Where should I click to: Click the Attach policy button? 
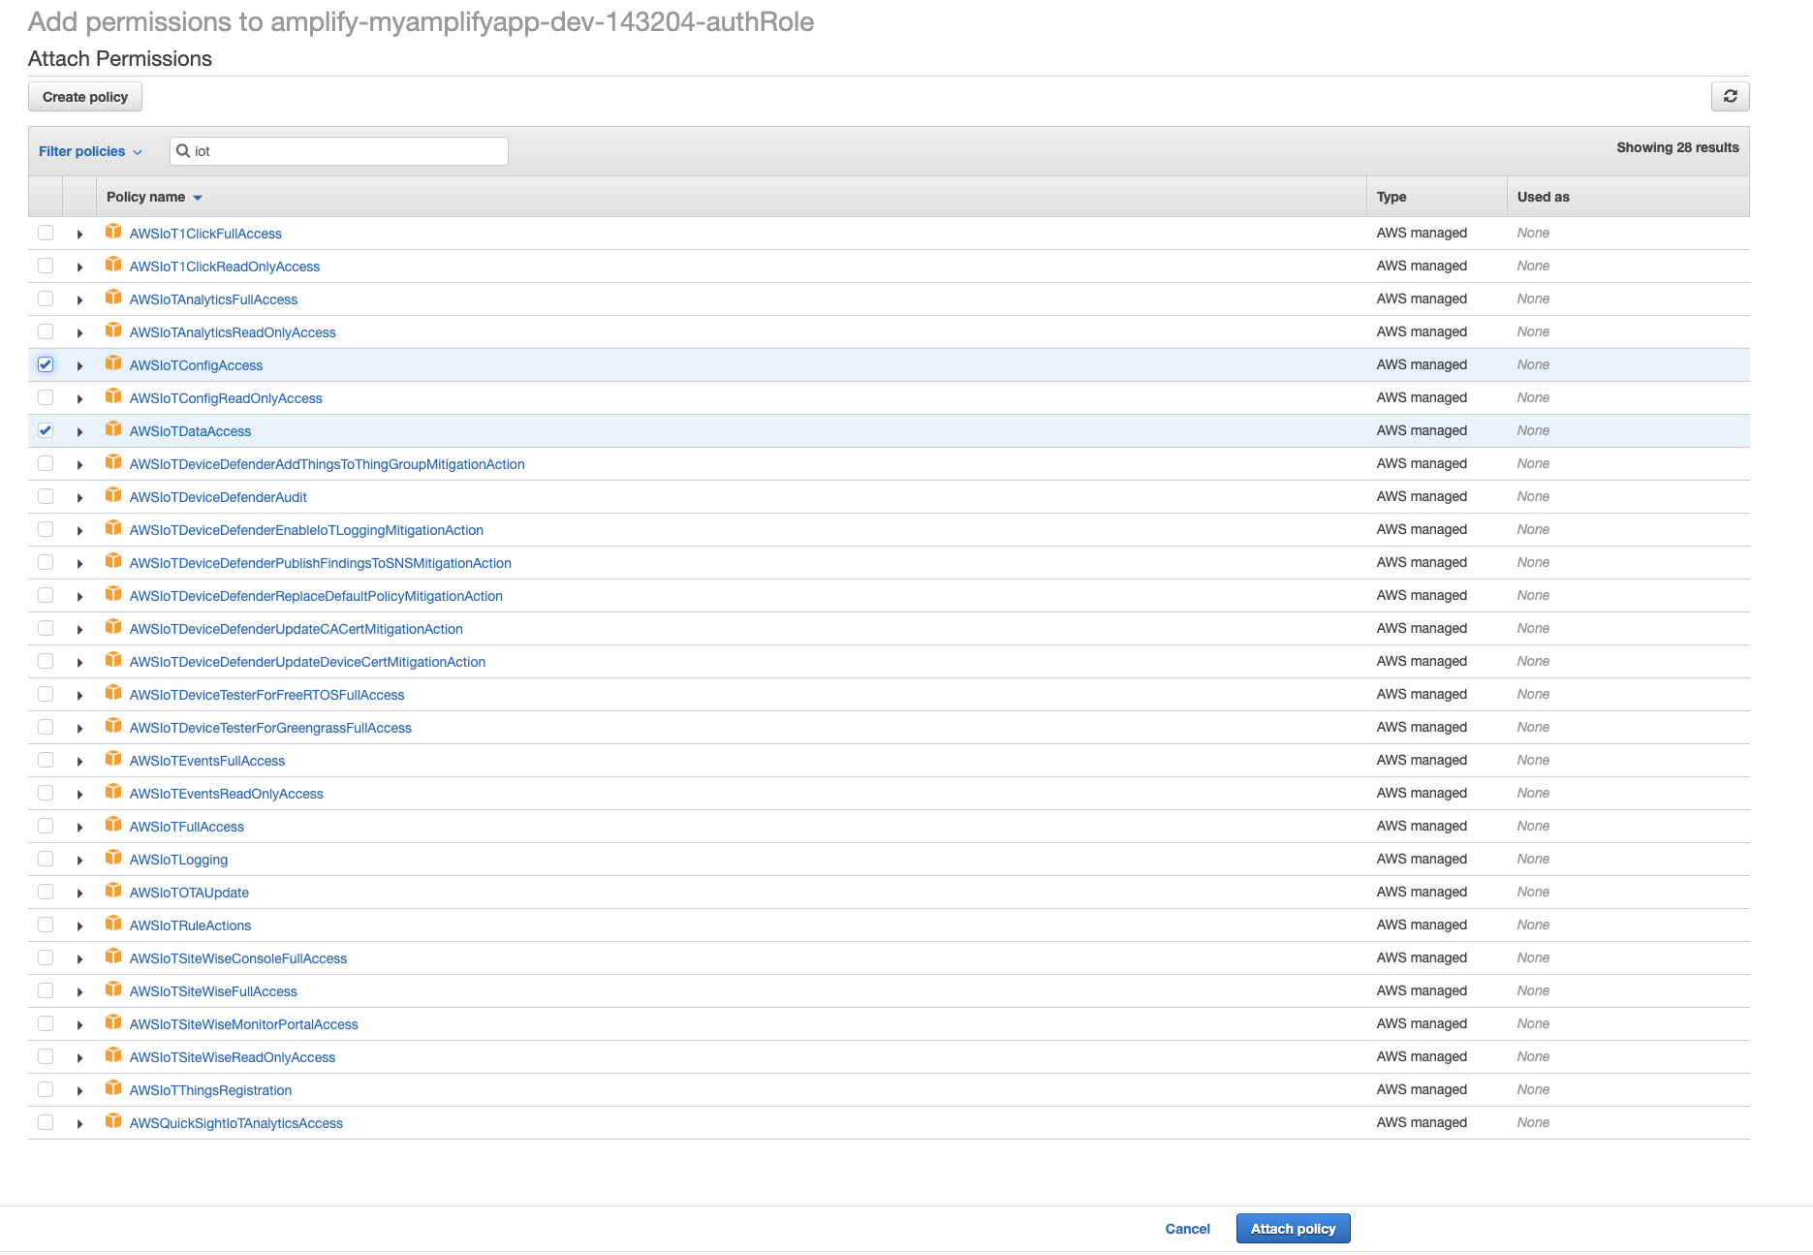click(x=1293, y=1229)
